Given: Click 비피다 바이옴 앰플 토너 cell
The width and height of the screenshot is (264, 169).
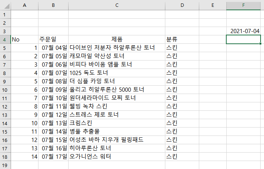Looking at the screenshot, I should pyautogui.click(x=117, y=65).
